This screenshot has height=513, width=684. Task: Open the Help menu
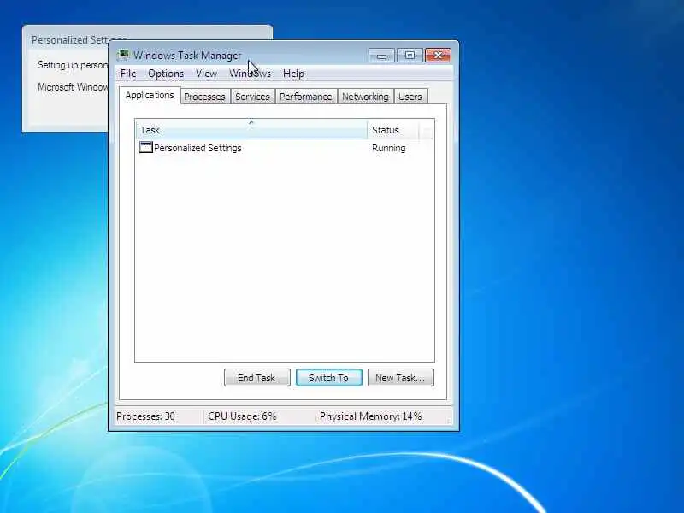[x=293, y=74]
